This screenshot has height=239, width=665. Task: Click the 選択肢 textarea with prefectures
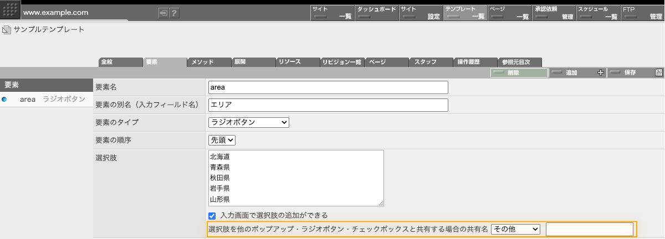(x=296, y=178)
